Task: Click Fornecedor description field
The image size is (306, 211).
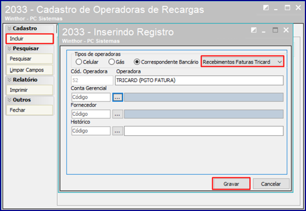Action: [x=204, y=114]
